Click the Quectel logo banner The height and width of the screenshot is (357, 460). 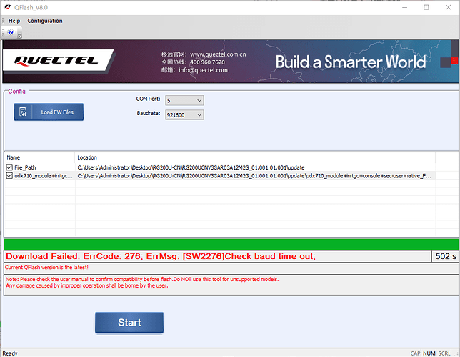pyautogui.click(x=58, y=61)
